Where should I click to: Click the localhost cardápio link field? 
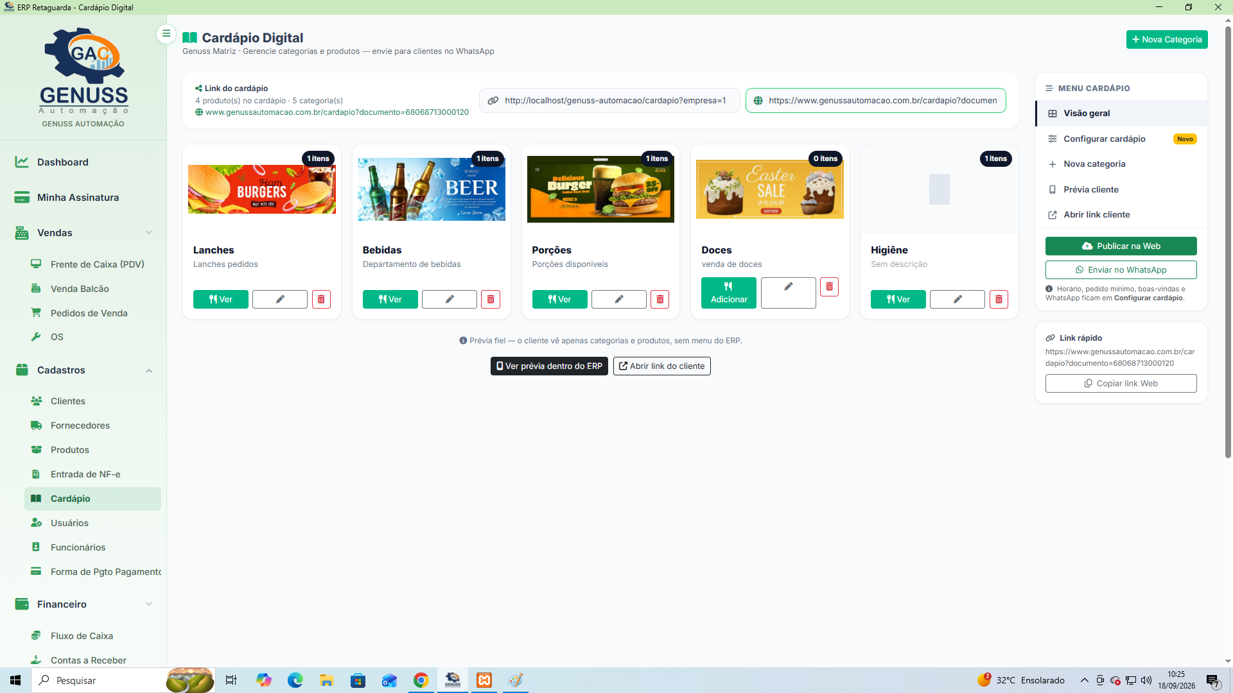tap(609, 101)
